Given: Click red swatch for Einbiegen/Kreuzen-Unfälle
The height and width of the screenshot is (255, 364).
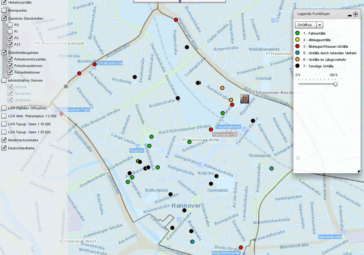Looking at the screenshot, I should (x=297, y=46).
